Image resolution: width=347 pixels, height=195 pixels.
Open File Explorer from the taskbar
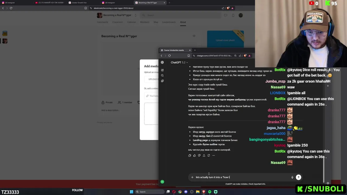point(198,192)
